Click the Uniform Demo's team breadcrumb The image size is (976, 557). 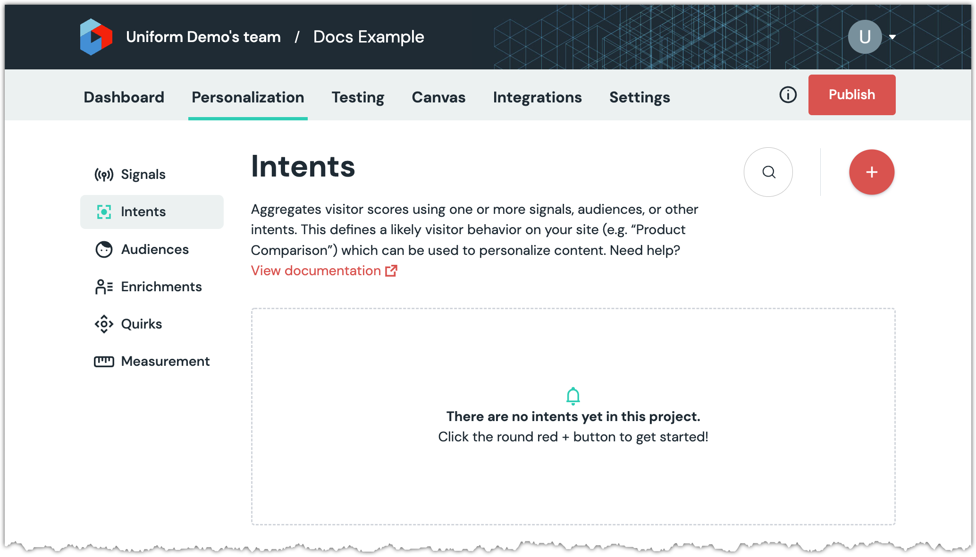click(x=203, y=37)
